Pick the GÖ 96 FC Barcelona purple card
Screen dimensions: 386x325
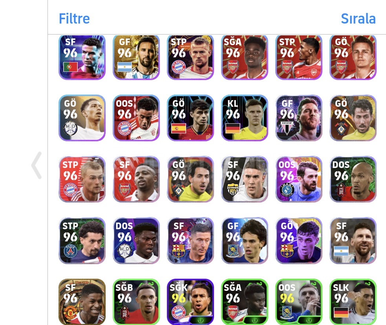[298, 240]
